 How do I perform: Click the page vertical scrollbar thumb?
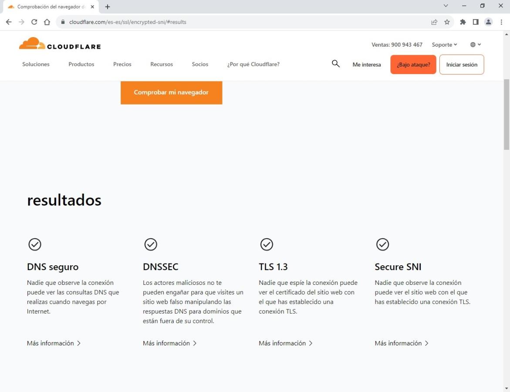(506, 114)
